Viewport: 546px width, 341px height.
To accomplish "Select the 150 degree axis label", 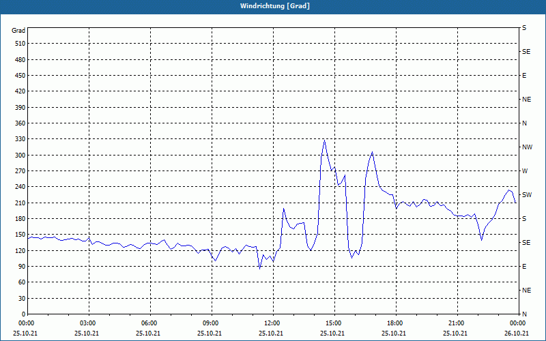I will coord(20,235).
